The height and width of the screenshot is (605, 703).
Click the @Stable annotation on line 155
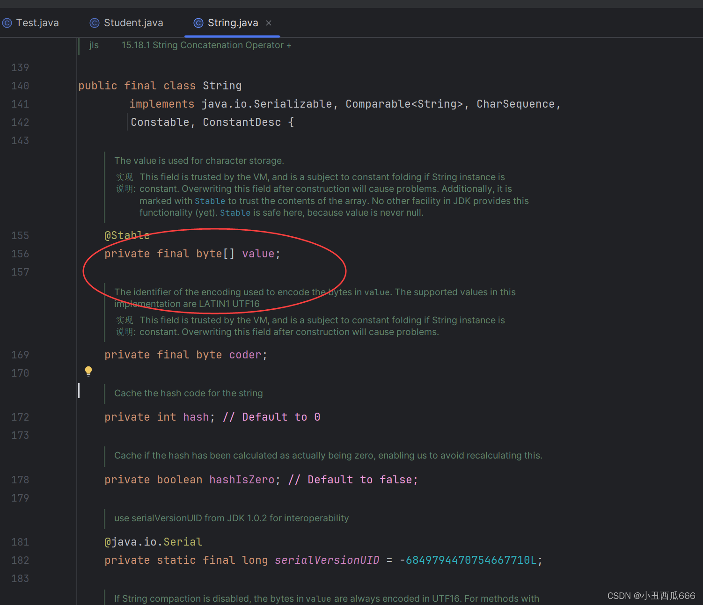pyautogui.click(x=127, y=235)
